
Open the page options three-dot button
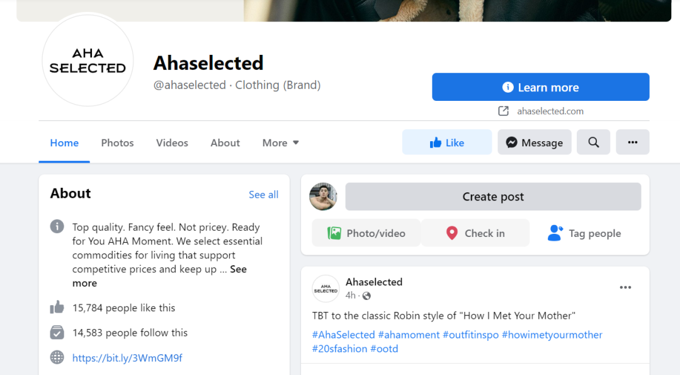pos(632,142)
